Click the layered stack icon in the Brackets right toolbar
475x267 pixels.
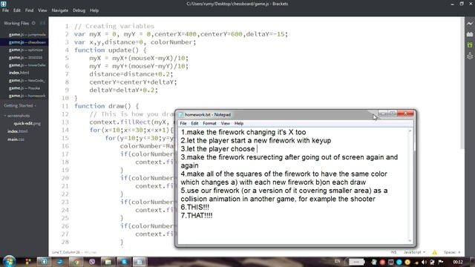coord(470,56)
